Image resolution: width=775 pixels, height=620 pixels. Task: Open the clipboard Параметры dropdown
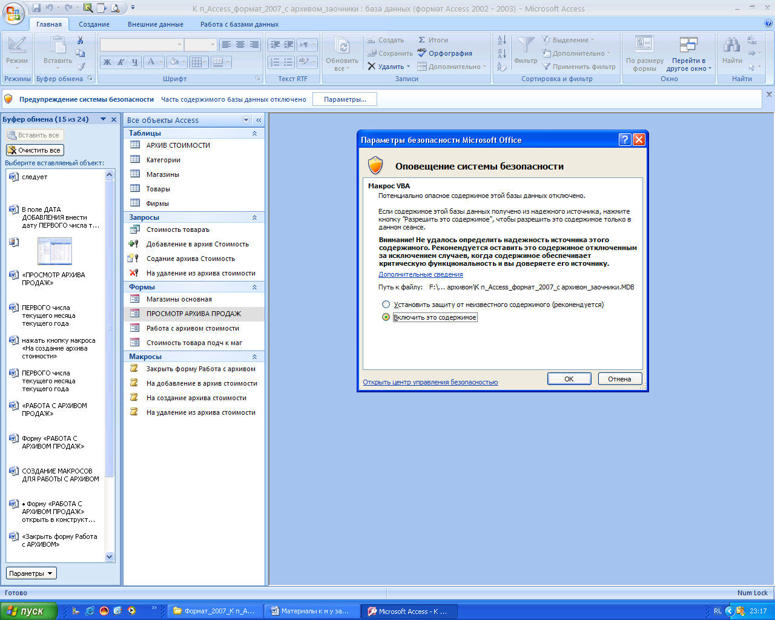31,573
